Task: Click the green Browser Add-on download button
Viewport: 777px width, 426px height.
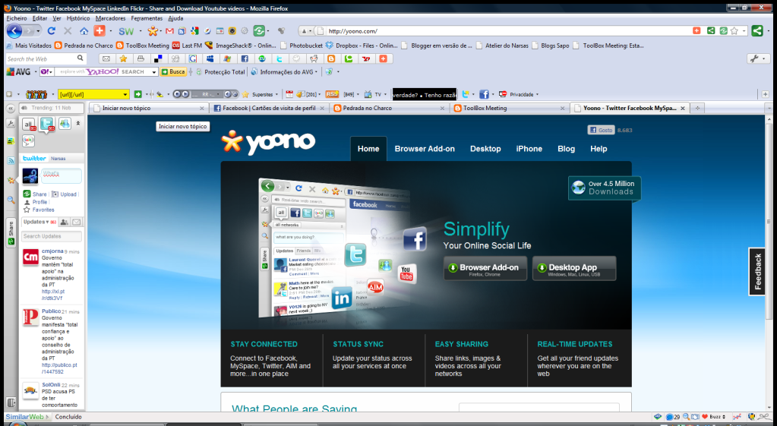Action: point(485,268)
